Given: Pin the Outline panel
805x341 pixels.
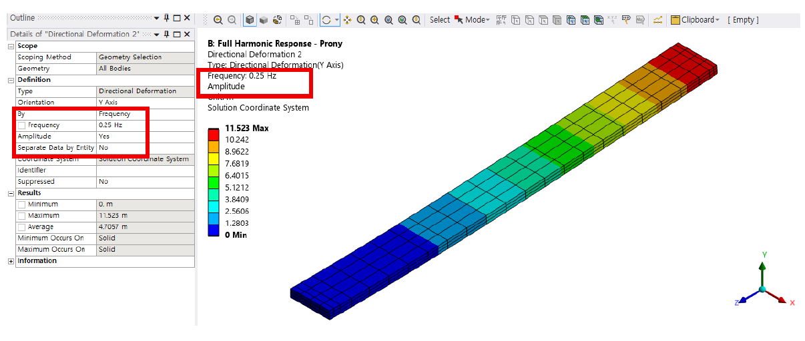Looking at the screenshot, I should click(167, 18).
